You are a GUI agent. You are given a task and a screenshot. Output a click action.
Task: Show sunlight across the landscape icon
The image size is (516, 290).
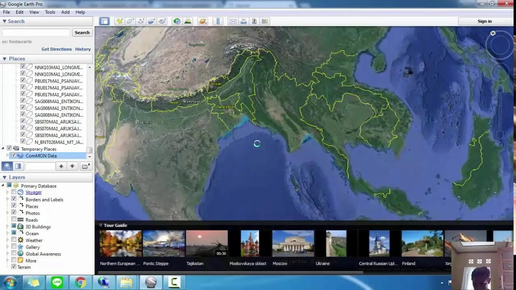187,21
